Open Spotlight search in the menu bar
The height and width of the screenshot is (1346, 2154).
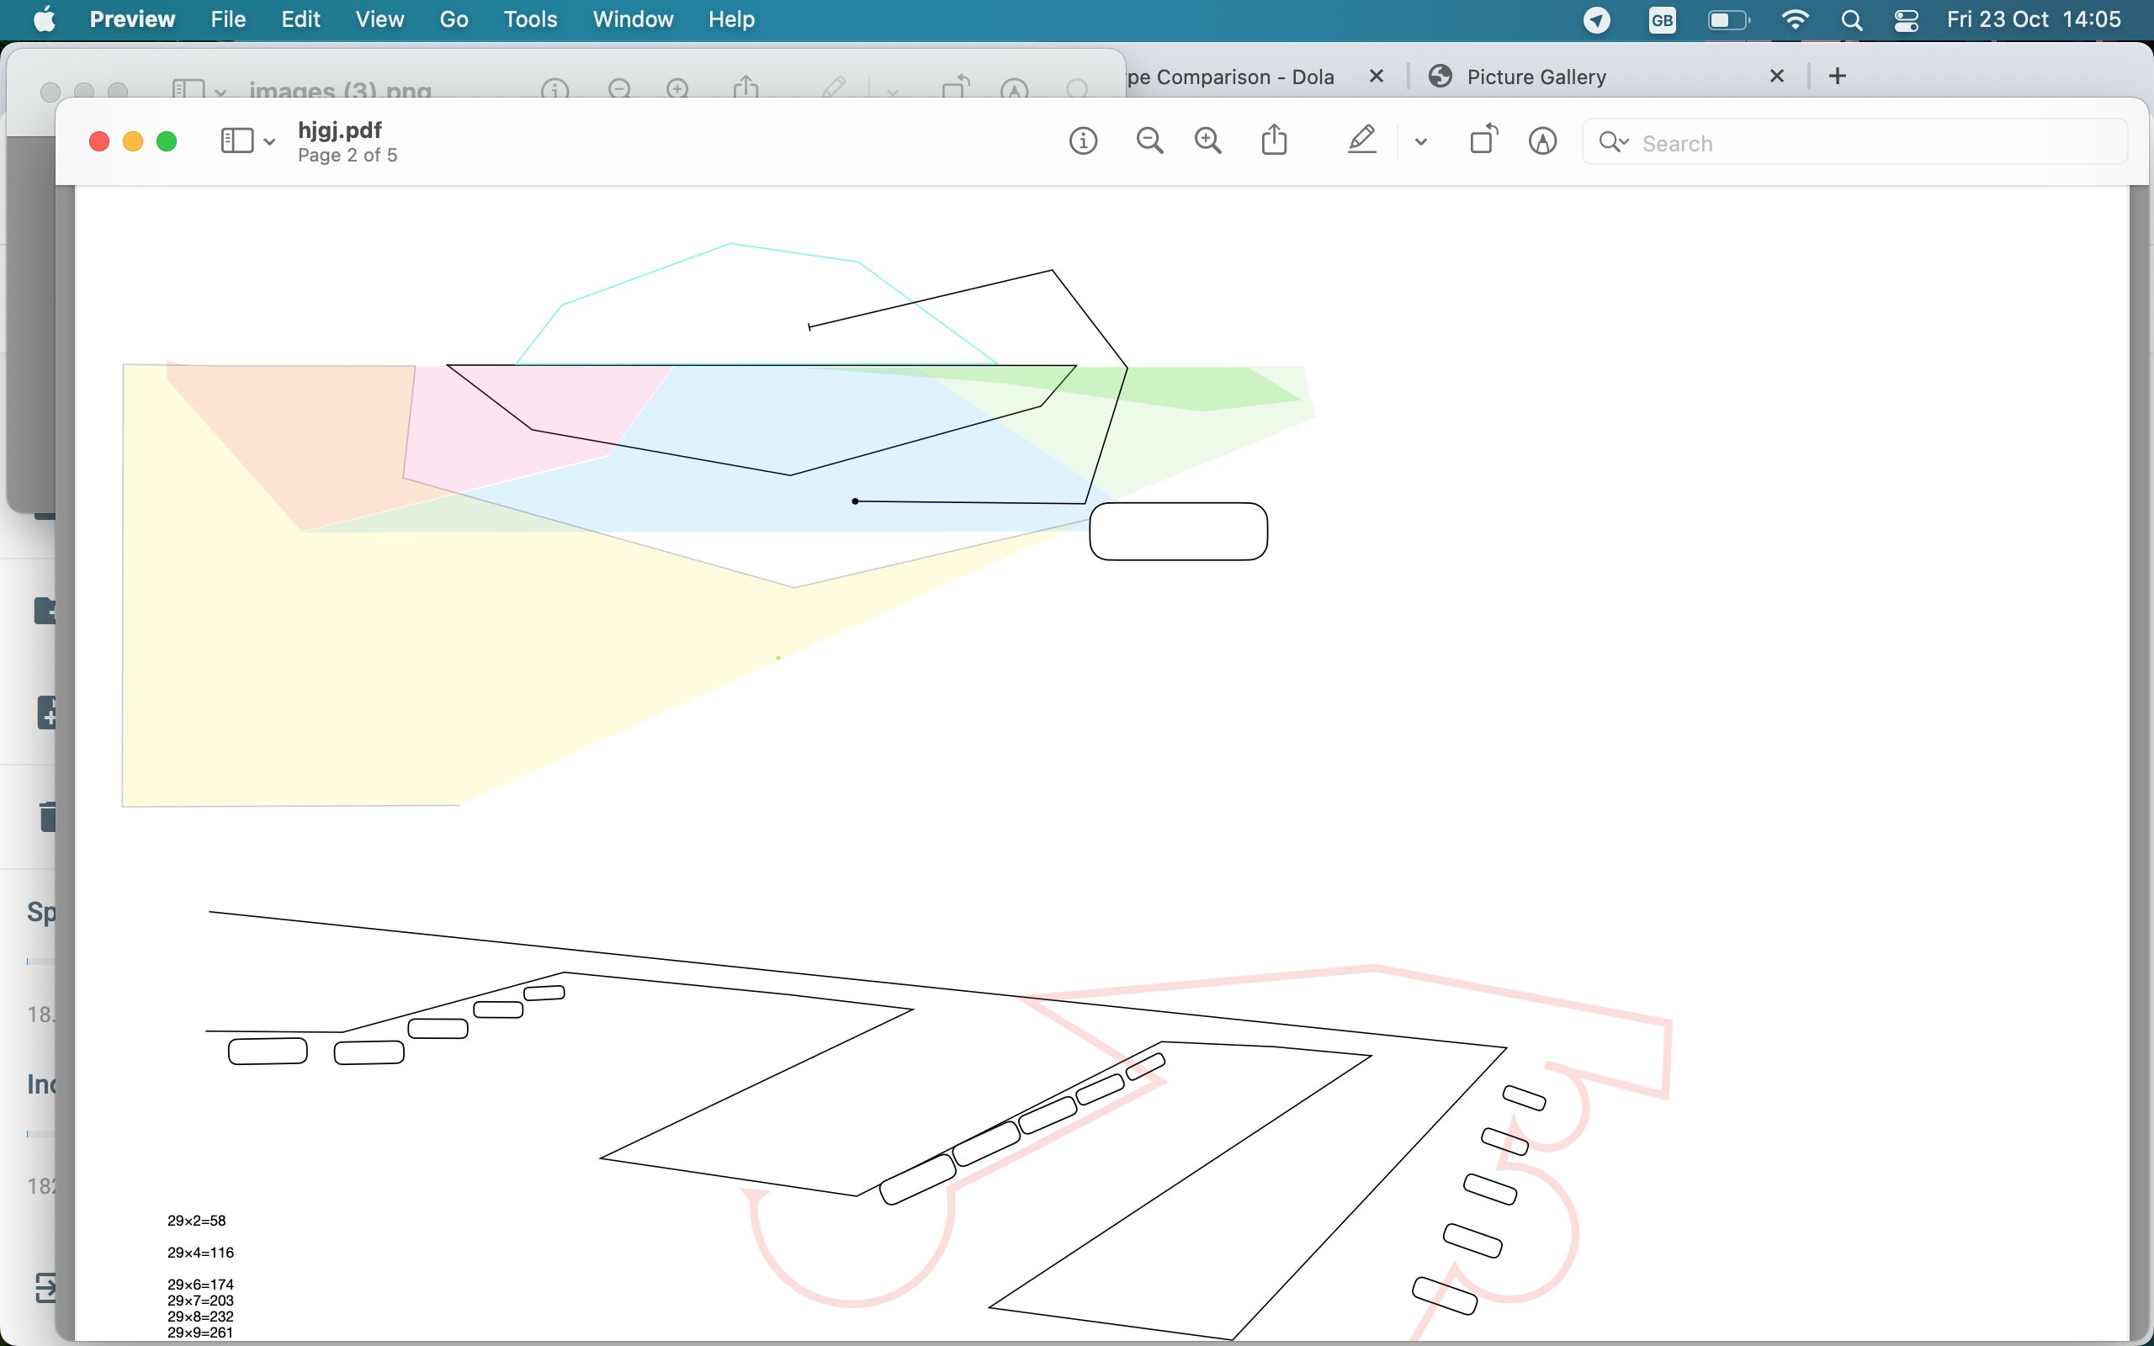tap(1852, 19)
